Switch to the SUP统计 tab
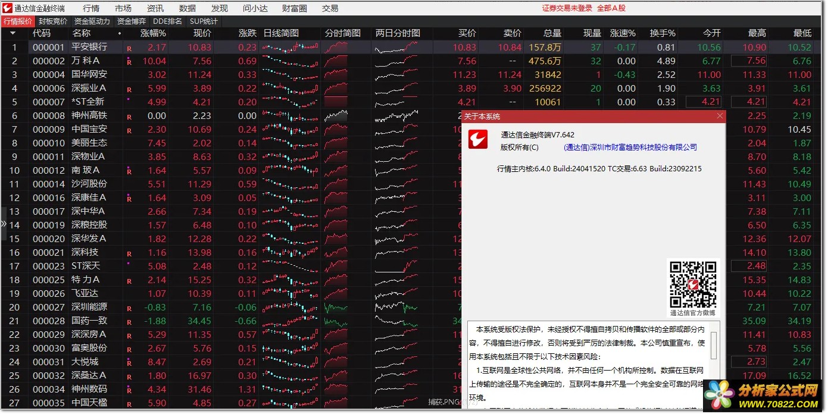This screenshot has height=414, width=828. pos(204,21)
